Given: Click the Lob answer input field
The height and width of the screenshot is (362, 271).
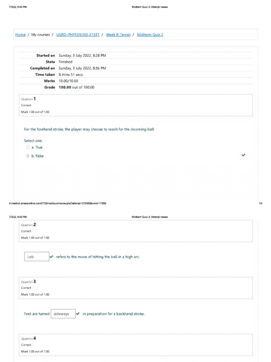Looking at the screenshot, I should coord(37,257).
